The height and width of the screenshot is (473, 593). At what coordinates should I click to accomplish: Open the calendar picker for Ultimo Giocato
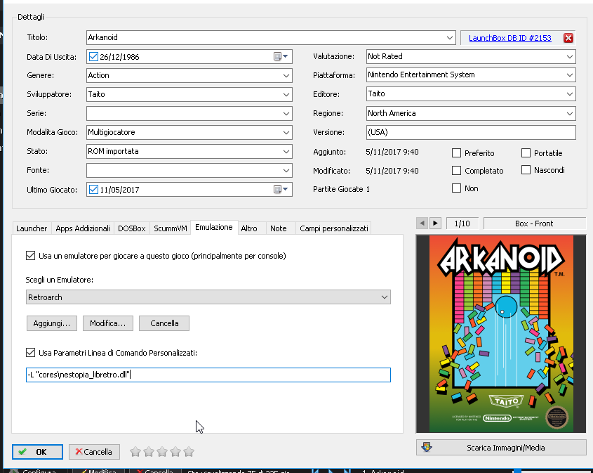click(x=281, y=189)
